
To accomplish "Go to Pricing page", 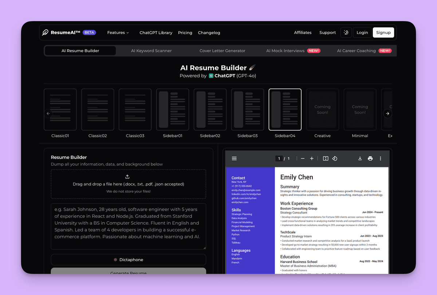I will 185,32.
